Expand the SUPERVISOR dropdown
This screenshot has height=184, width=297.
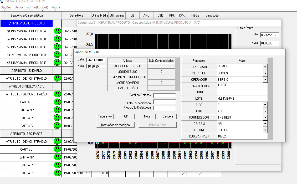[265, 67]
